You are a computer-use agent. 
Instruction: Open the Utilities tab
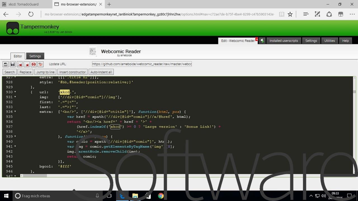[x=329, y=41]
